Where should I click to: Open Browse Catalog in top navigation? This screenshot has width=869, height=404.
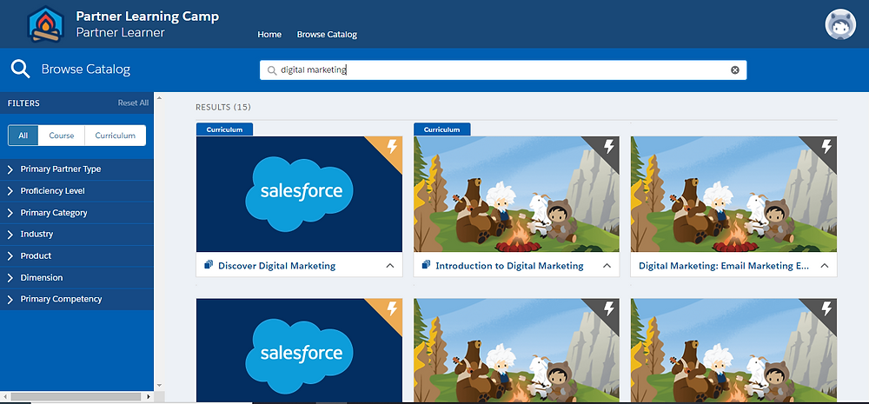coord(327,35)
